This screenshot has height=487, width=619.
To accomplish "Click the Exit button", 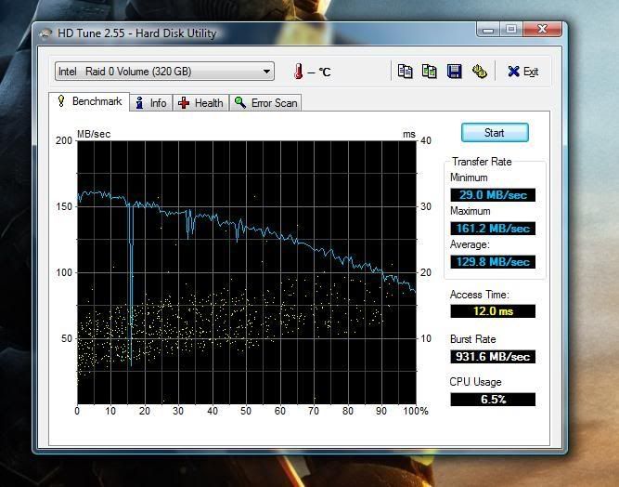I will 523,72.
